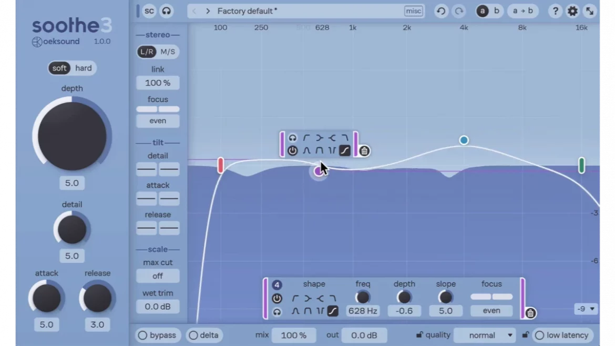Click the oeksound logo icon
The width and height of the screenshot is (615, 346).
pyautogui.click(x=37, y=42)
